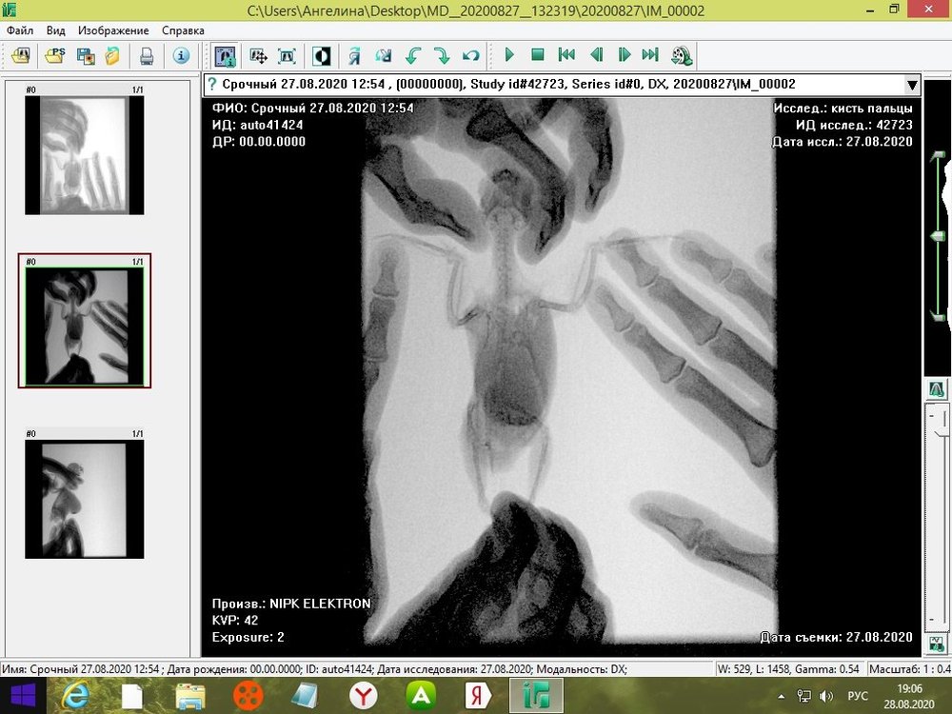
Task: Select the third X-ray thumbnail
Action: [x=85, y=499]
